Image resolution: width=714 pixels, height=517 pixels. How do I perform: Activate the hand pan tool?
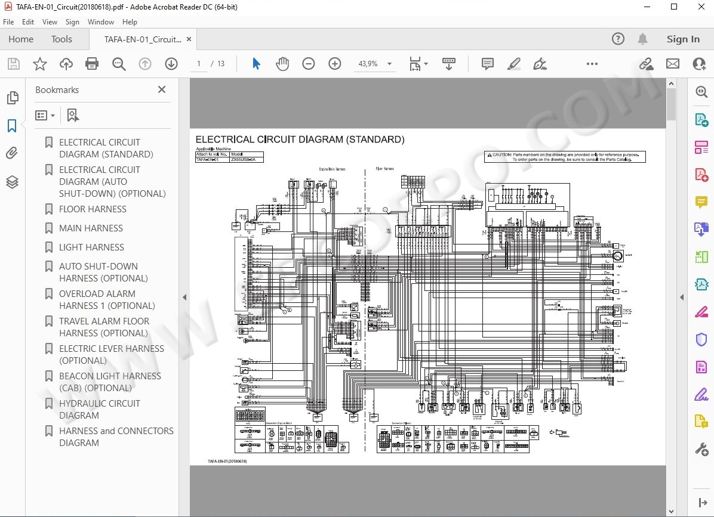click(x=282, y=64)
